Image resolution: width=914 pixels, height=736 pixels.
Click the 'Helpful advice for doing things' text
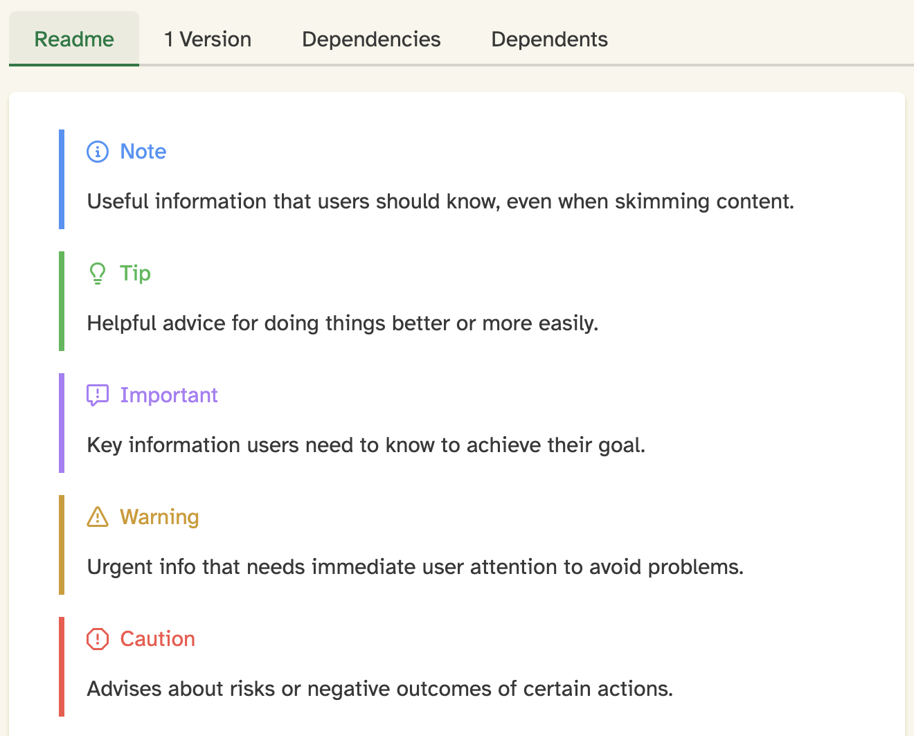point(343,323)
